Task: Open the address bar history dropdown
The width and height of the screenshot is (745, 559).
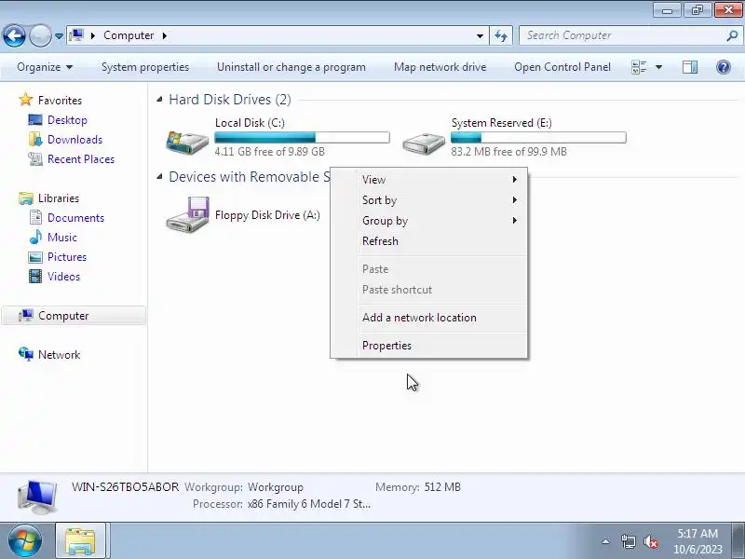Action: click(x=480, y=36)
